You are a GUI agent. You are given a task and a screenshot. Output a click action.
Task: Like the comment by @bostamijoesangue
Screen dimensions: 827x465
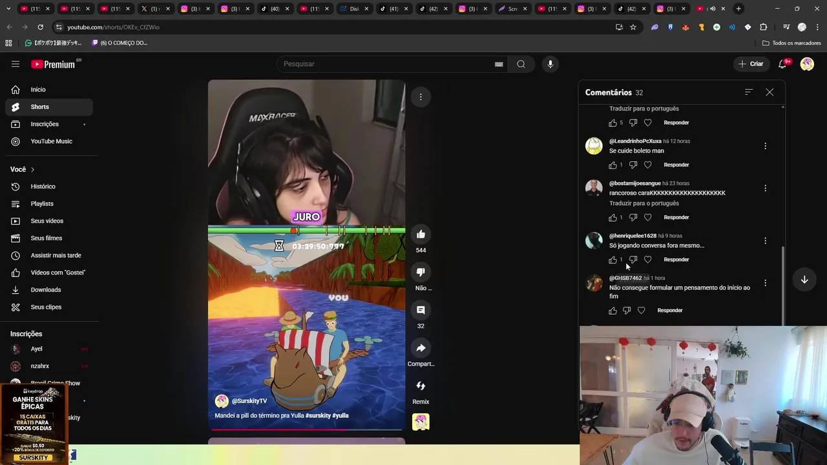(x=612, y=217)
